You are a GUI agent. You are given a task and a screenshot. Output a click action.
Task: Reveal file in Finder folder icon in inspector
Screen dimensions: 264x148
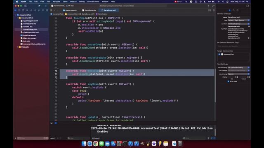point(249,26)
